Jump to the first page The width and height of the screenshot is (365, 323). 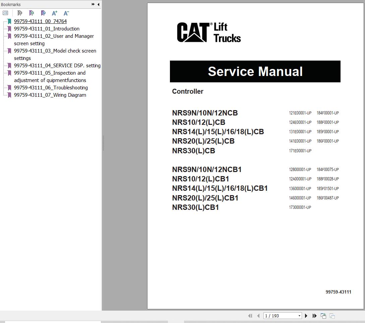[250, 316]
